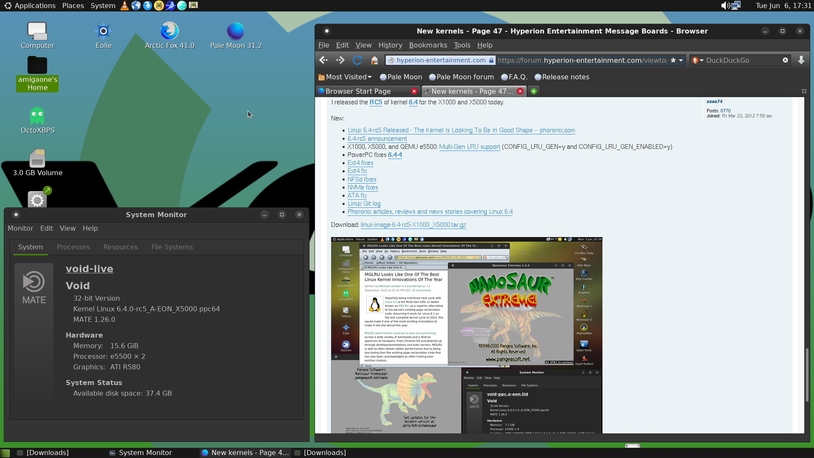Open amigaone's Home folder icon
This screenshot has width=814, height=458.
coord(37,74)
